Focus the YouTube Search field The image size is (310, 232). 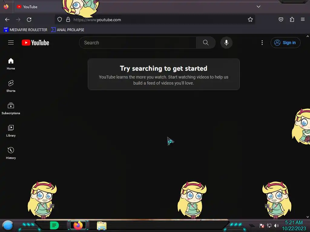coord(138,43)
